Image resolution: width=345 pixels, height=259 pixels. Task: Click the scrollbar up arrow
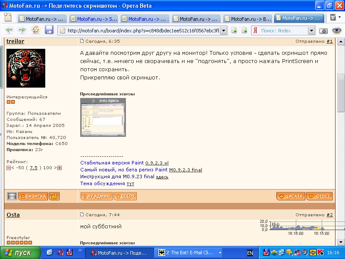point(341,41)
